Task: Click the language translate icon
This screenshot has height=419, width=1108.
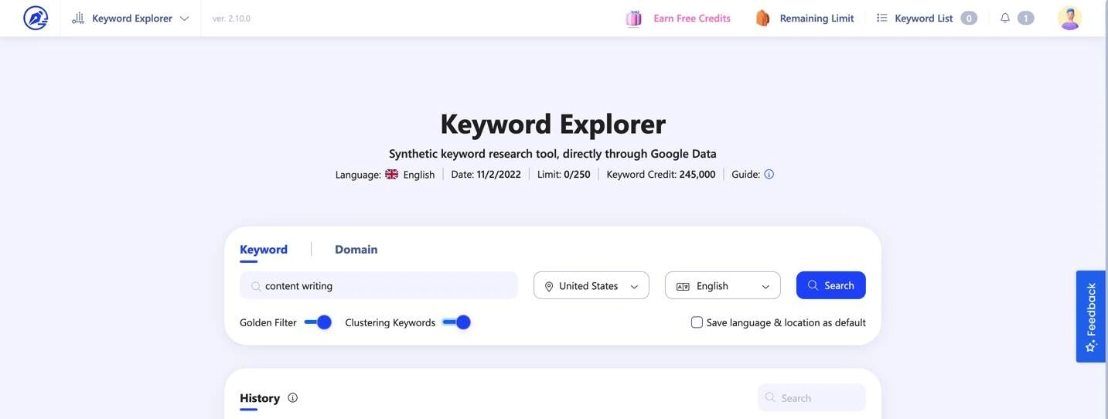Action: coord(683,286)
